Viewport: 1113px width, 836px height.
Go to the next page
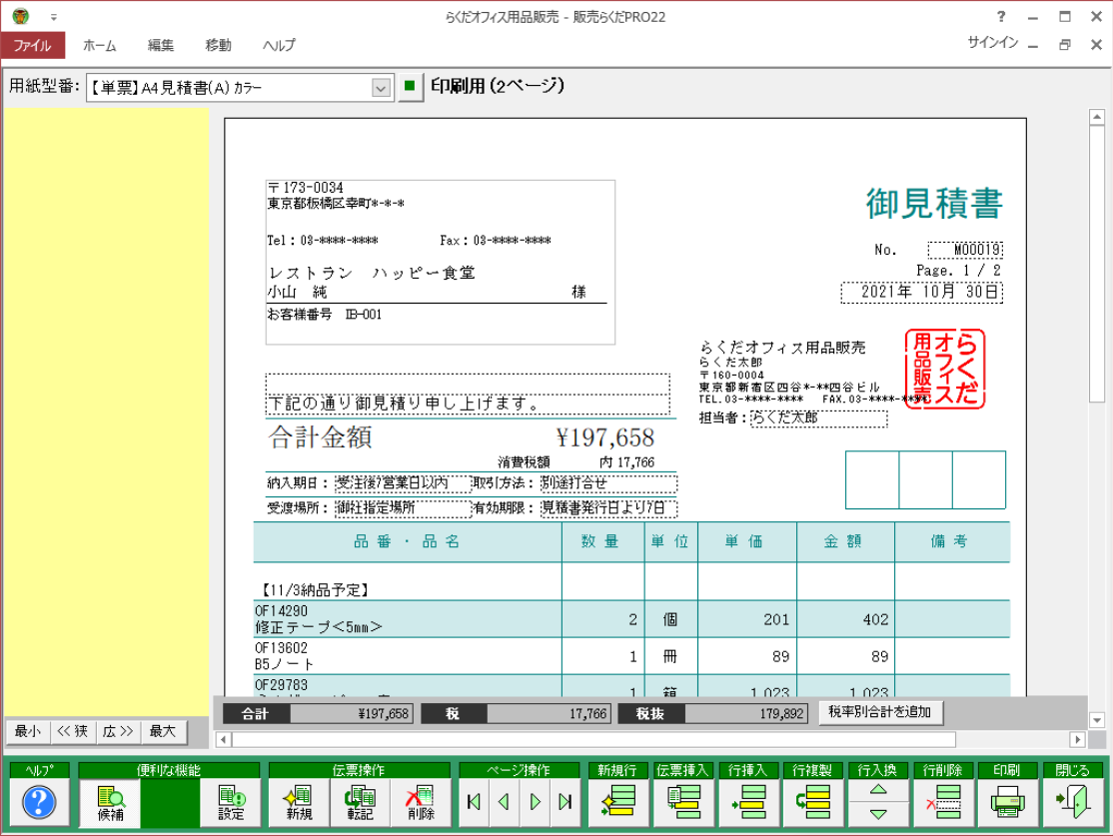pyautogui.click(x=536, y=801)
